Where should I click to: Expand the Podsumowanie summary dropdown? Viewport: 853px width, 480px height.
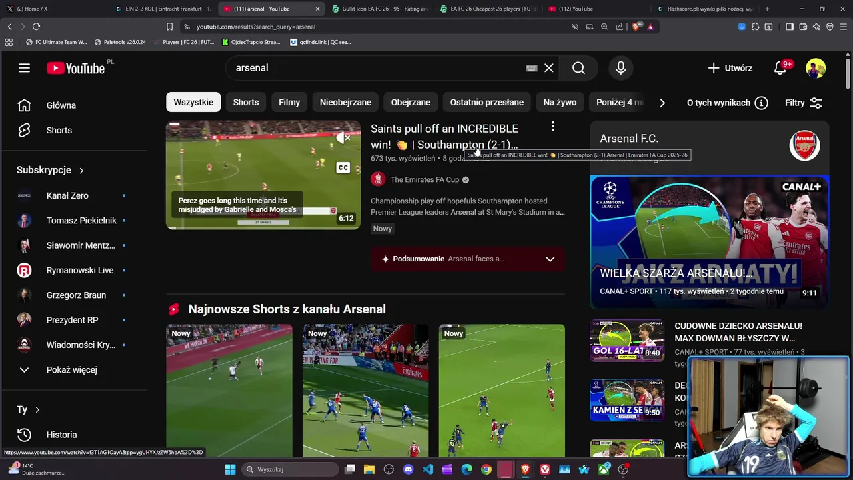550,259
